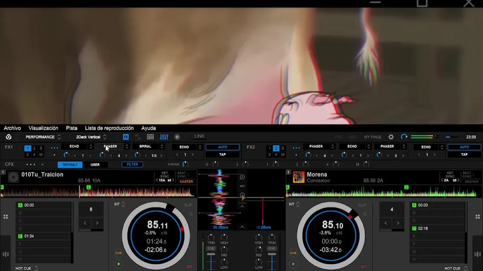Play deck 1 track
This screenshot has width=483, height=271.
[118, 264]
